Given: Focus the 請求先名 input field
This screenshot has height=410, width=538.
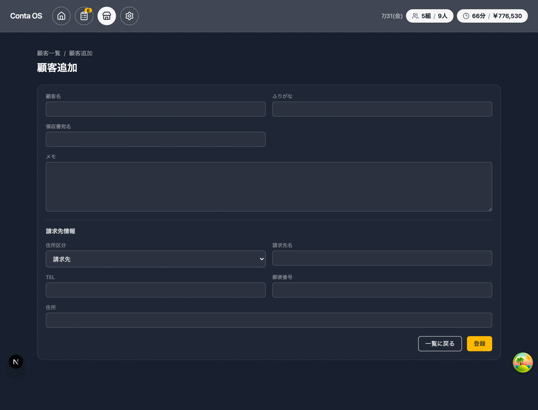Looking at the screenshot, I should pyautogui.click(x=382, y=258).
